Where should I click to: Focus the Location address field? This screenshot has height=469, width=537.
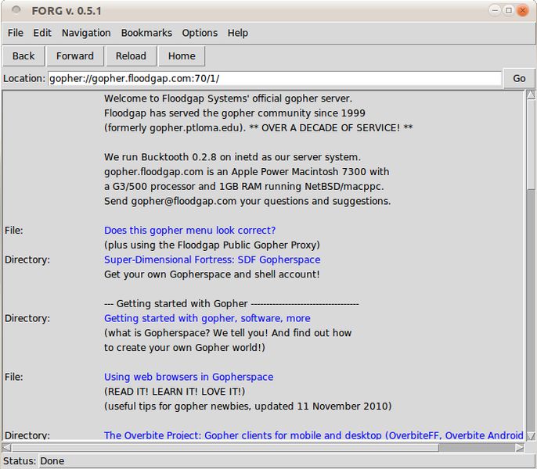[275, 79]
